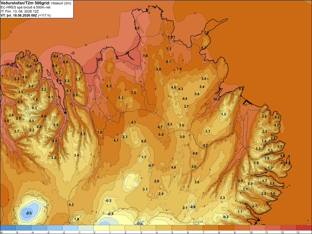Screen dimensions: 312x234
Task: Click the -0.7 temperature value
Action: pos(151,165)
